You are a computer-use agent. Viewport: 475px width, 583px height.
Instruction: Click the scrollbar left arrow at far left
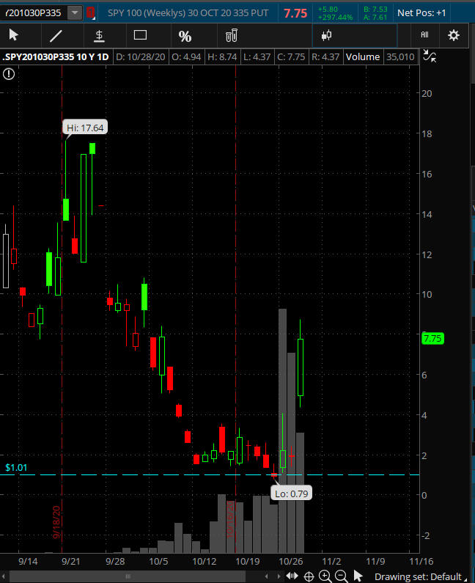(x=4, y=576)
